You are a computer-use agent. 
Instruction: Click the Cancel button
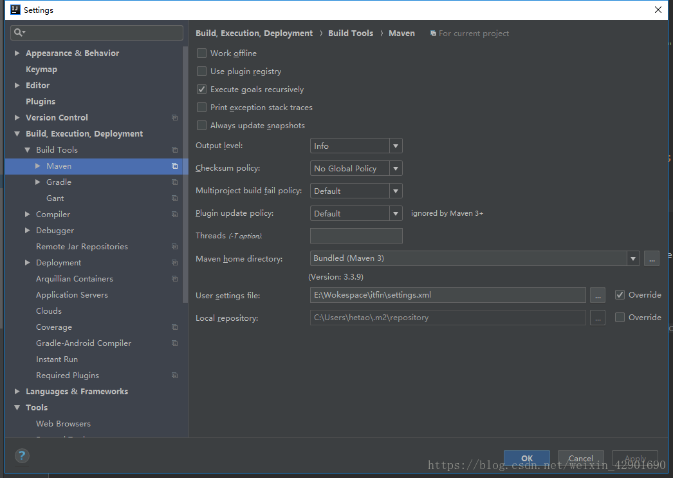click(x=581, y=458)
